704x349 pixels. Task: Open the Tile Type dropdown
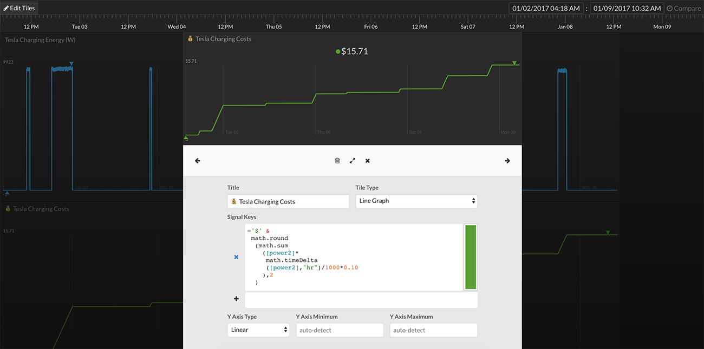416,201
